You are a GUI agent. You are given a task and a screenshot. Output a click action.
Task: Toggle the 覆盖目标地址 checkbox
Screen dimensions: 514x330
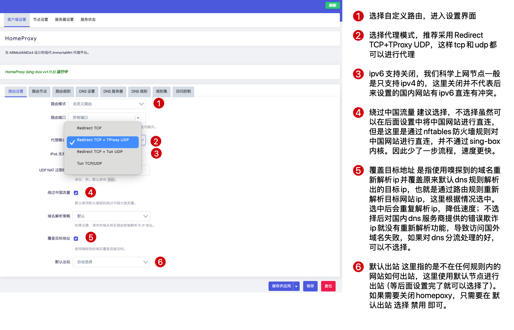point(76,239)
